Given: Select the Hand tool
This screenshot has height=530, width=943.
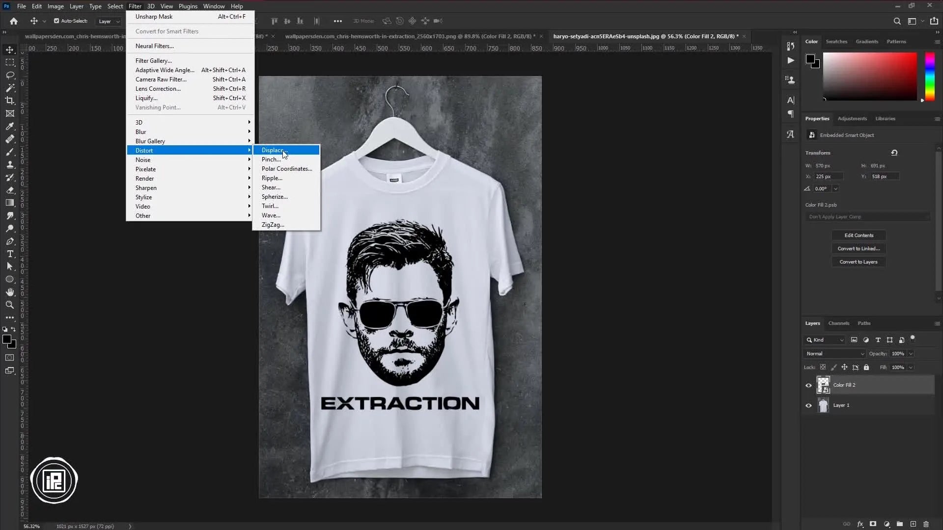Looking at the screenshot, I should [10, 292].
